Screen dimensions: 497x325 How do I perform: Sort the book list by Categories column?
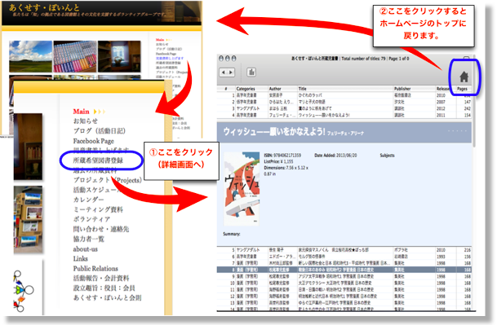[246, 89]
